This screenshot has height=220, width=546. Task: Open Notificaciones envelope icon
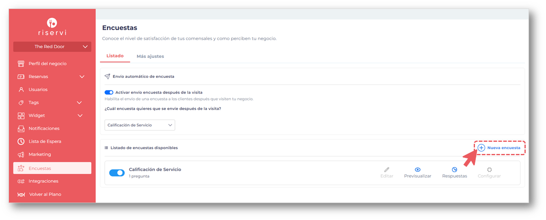point(21,128)
